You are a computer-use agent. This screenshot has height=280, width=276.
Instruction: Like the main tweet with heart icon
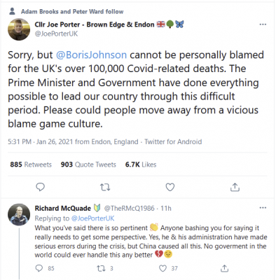point(170,187)
